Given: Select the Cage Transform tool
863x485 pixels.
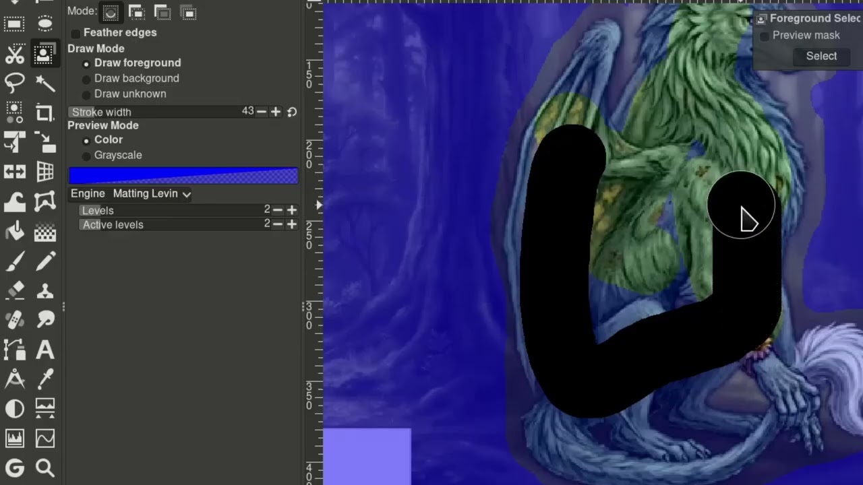Looking at the screenshot, I should [x=45, y=201].
